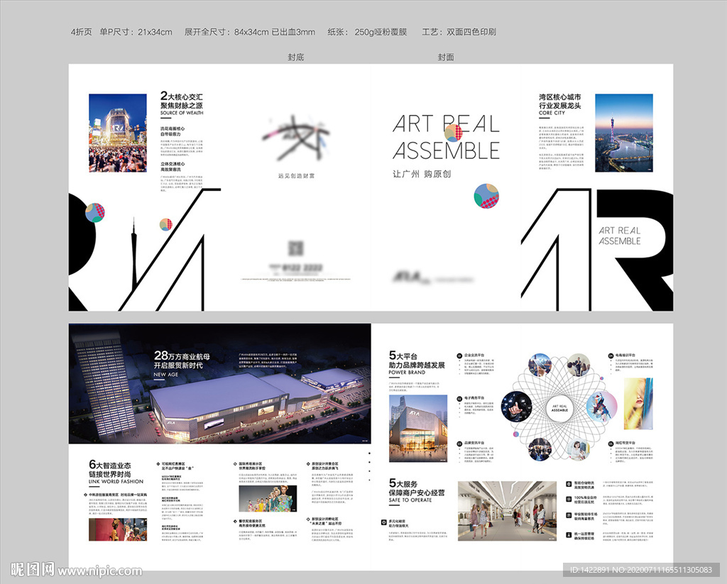
Task: Open the mall aerial night rendering
Action: (220, 384)
